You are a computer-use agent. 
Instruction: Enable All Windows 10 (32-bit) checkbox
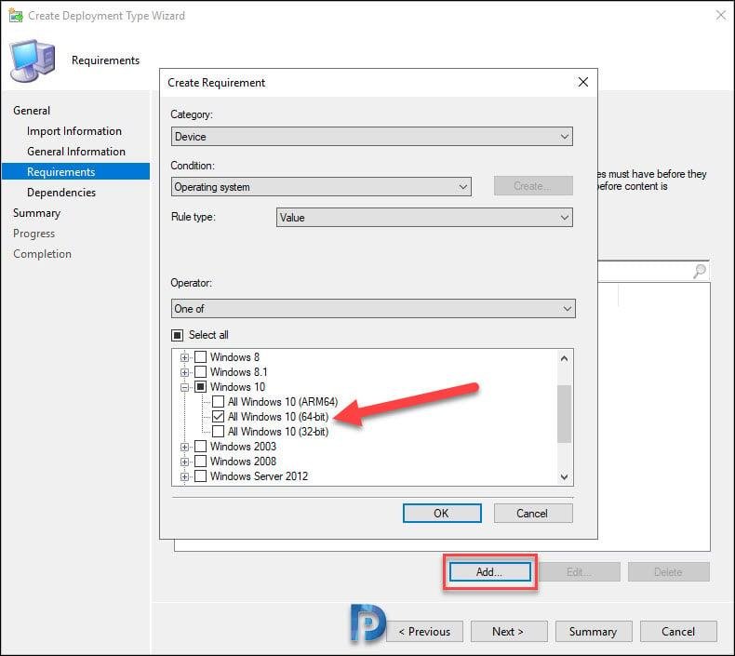pyautogui.click(x=218, y=432)
